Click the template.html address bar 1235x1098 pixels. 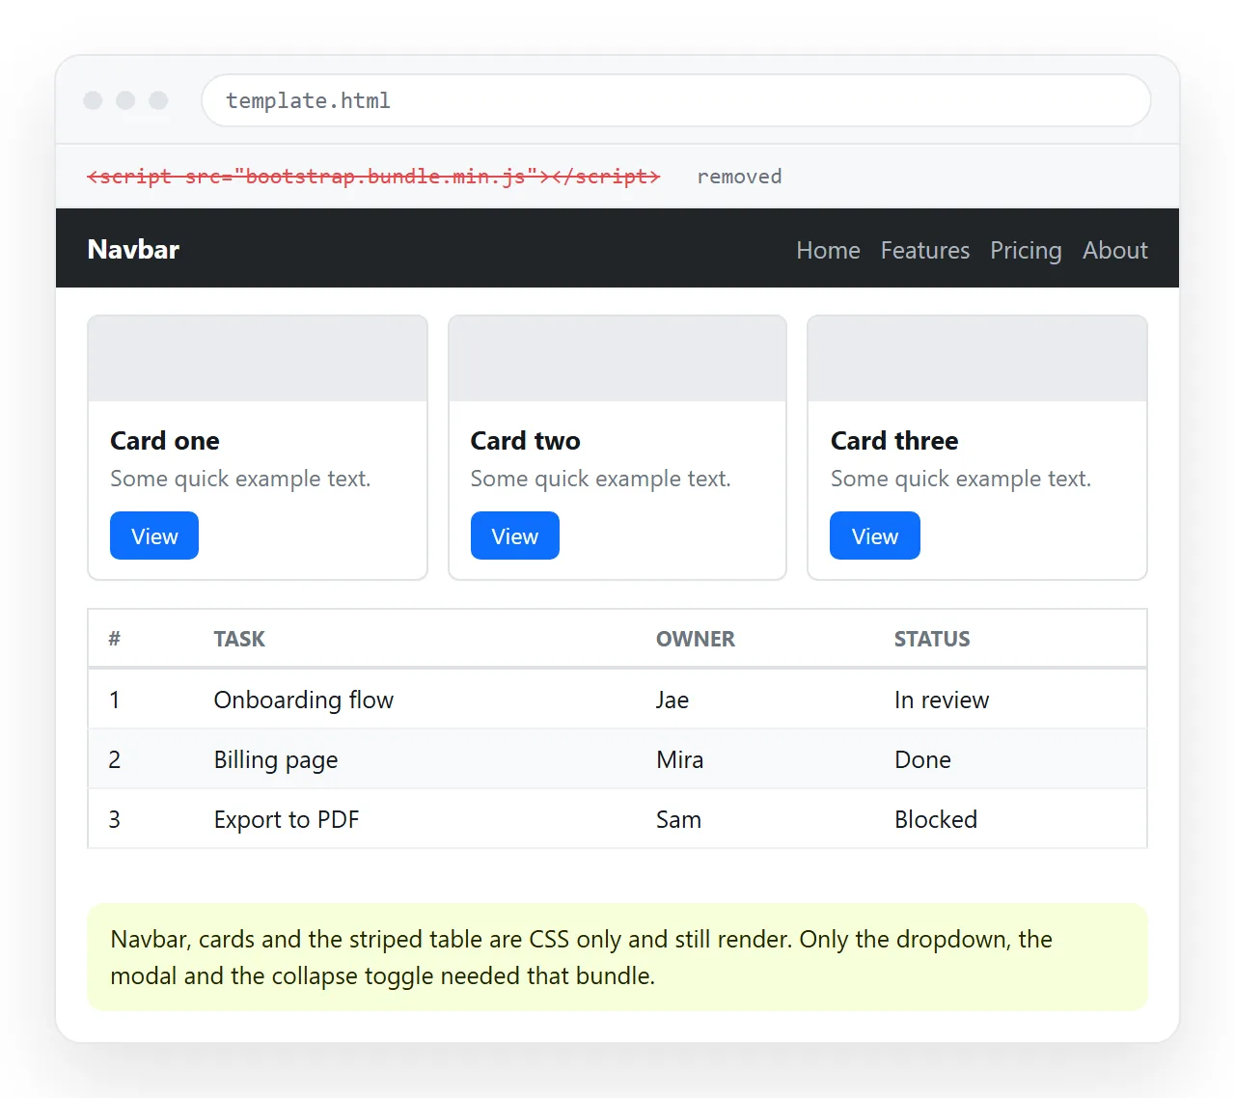pyautogui.click(x=676, y=100)
